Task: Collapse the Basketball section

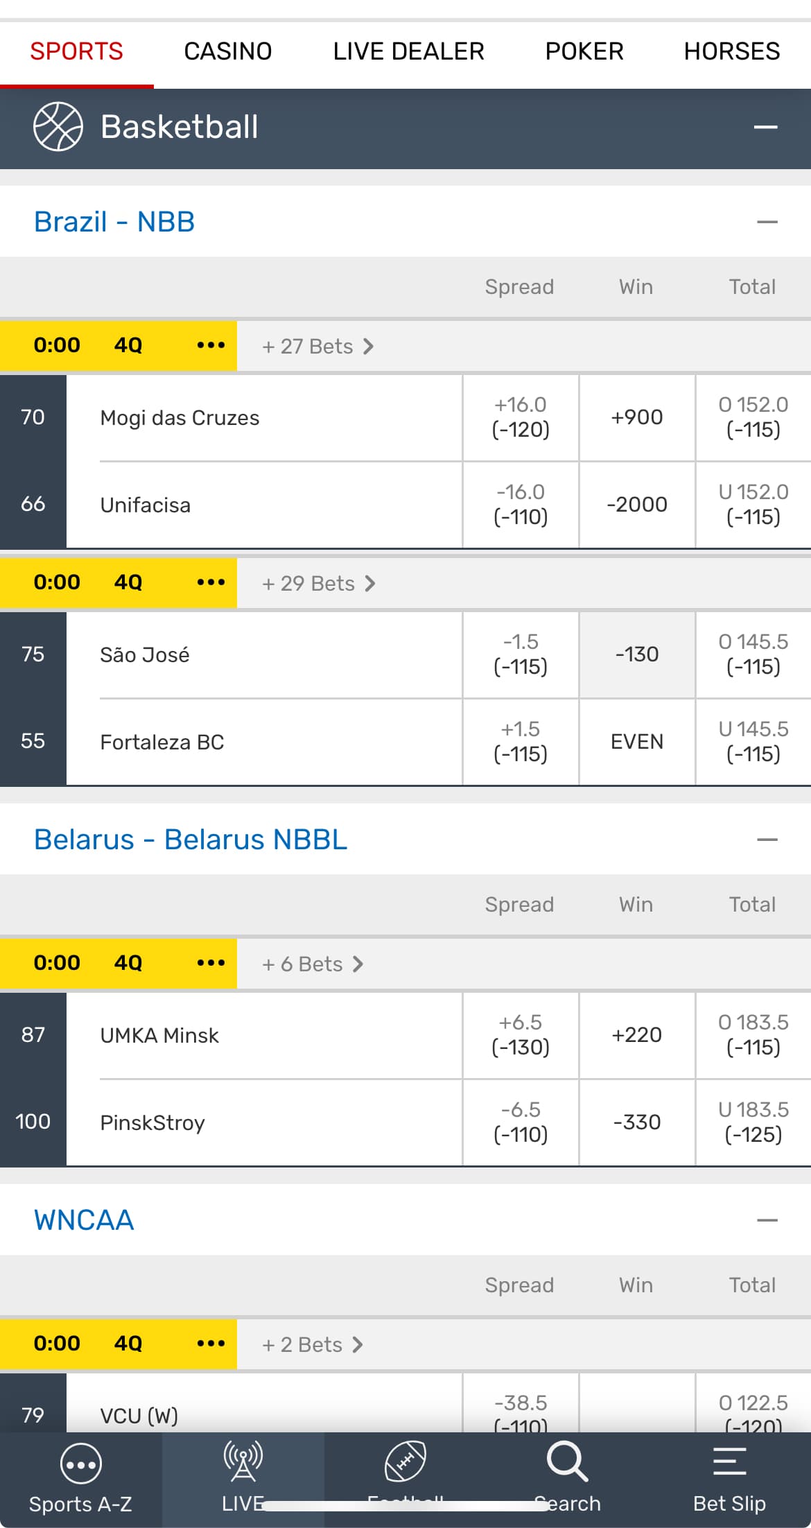Action: pos(765,128)
